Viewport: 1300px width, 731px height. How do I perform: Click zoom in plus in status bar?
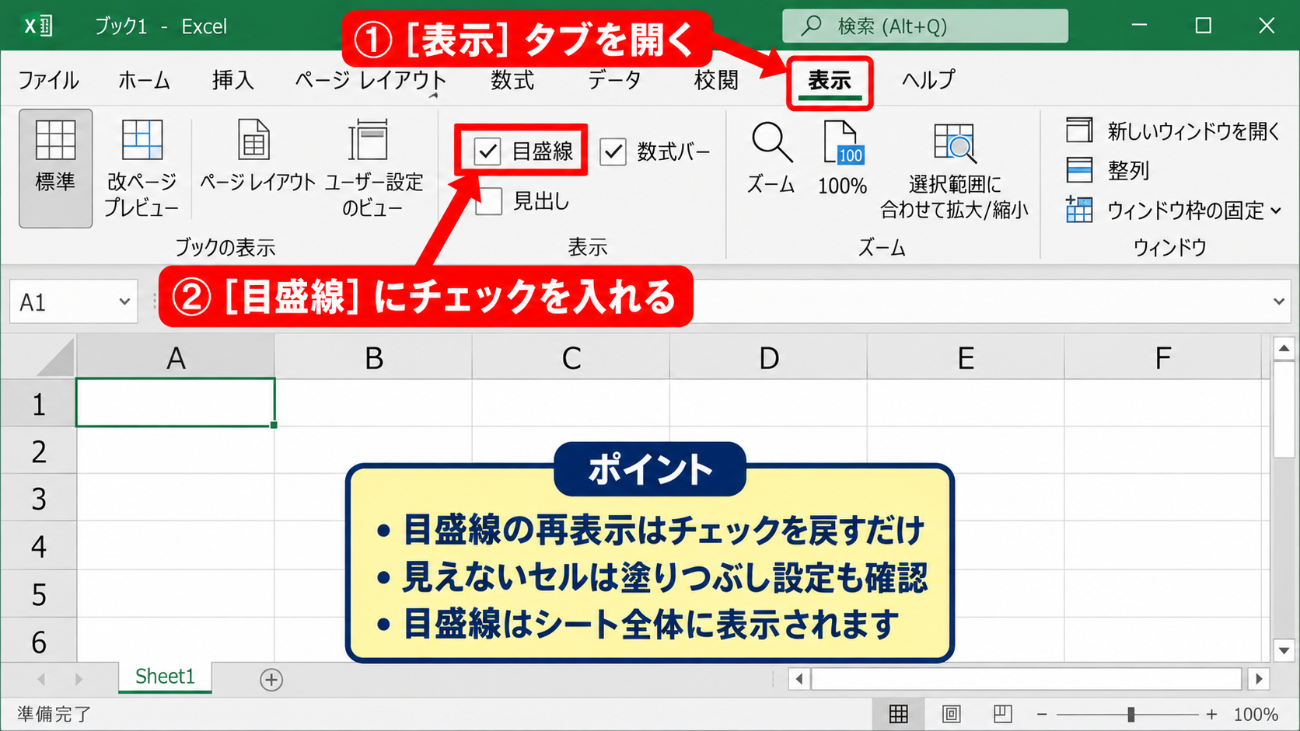click(1211, 714)
